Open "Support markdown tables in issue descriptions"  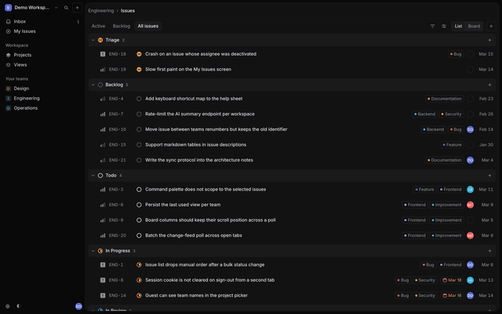[x=195, y=144]
